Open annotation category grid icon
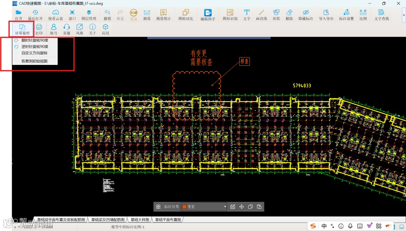 [158, 207]
